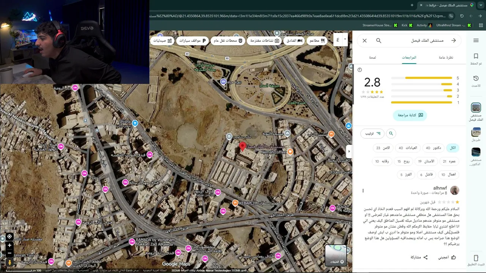Click the KEBAPÇIM restaurant map marker
The image size is (486, 273).
coord(235,203)
